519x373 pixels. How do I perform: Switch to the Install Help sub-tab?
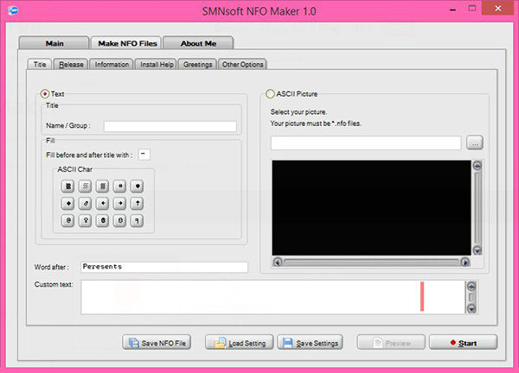pos(157,64)
